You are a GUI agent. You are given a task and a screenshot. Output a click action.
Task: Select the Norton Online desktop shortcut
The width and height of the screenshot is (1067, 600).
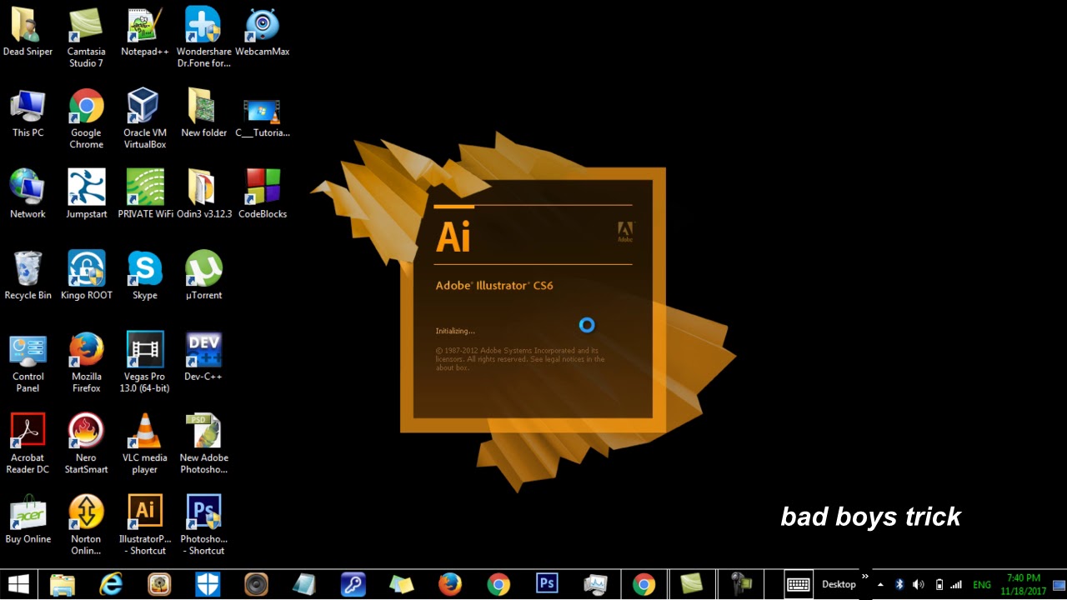coord(86,525)
